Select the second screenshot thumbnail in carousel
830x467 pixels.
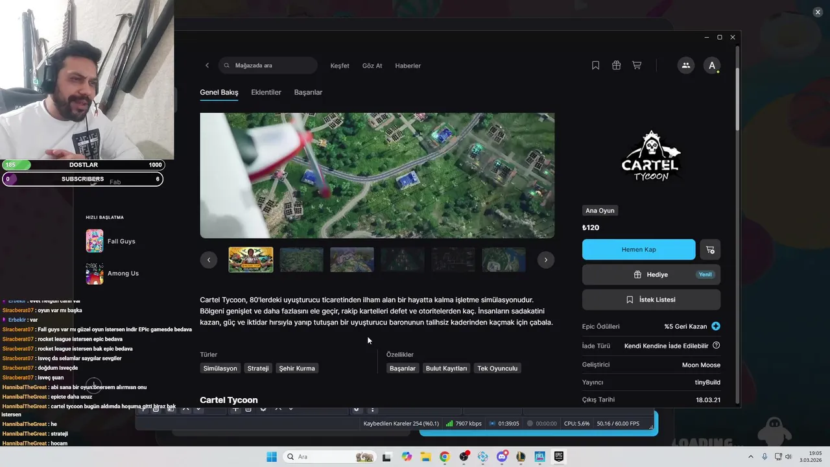coord(302,259)
